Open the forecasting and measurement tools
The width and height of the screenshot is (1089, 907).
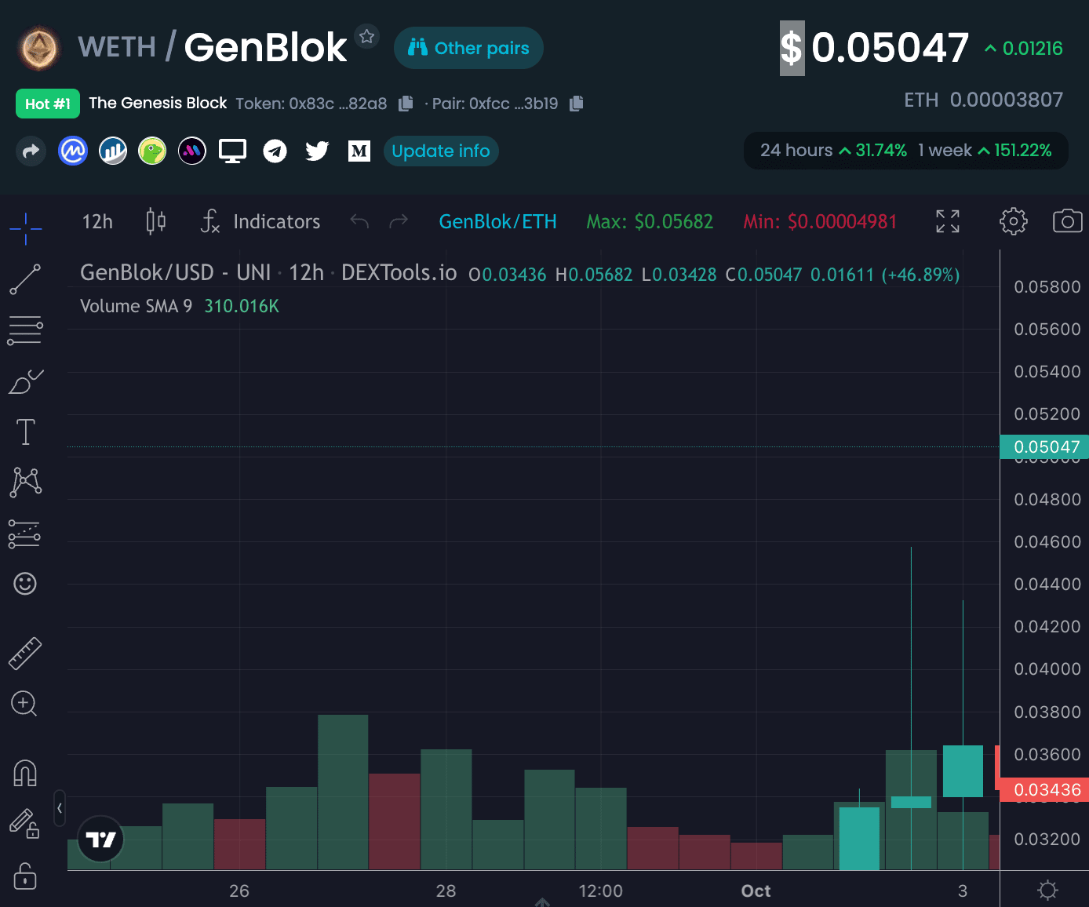pyautogui.click(x=25, y=534)
